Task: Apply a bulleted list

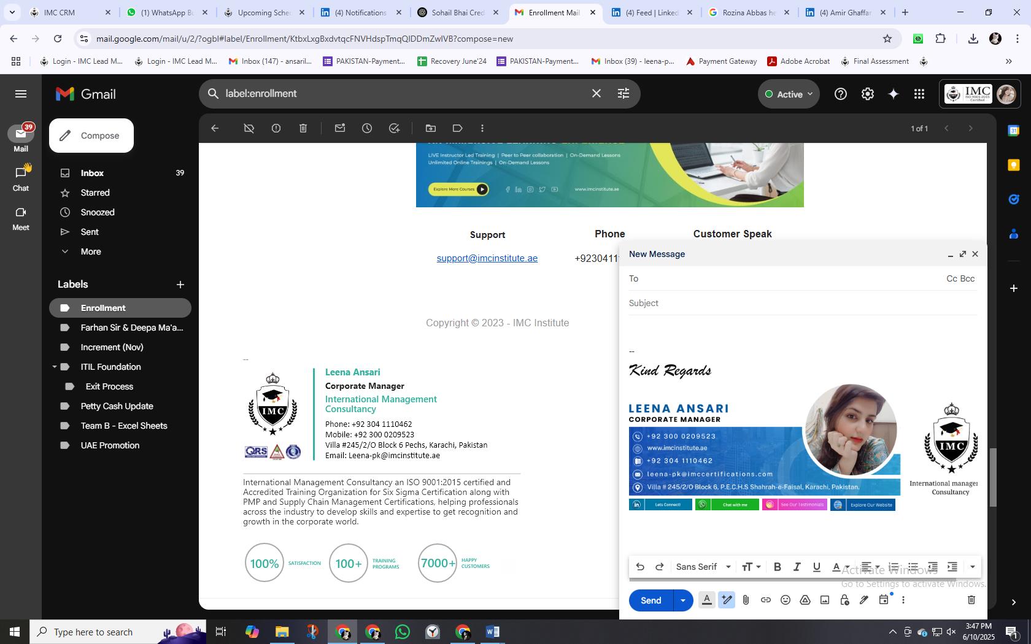Action: [x=913, y=567]
